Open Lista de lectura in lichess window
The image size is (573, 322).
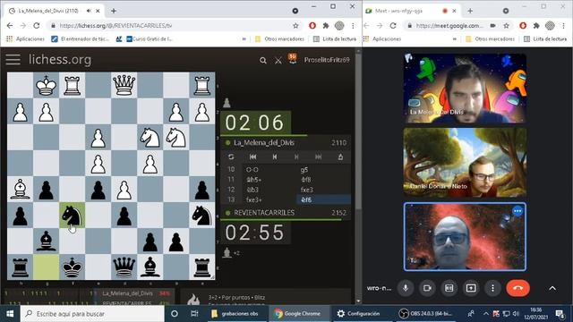(335, 38)
